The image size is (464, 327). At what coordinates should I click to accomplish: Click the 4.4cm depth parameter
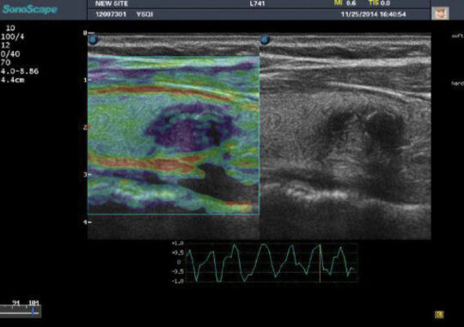(x=13, y=80)
